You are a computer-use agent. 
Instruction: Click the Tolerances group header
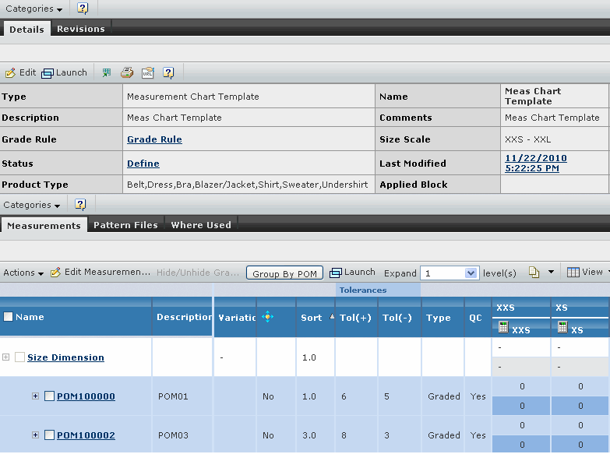(378, 290)
